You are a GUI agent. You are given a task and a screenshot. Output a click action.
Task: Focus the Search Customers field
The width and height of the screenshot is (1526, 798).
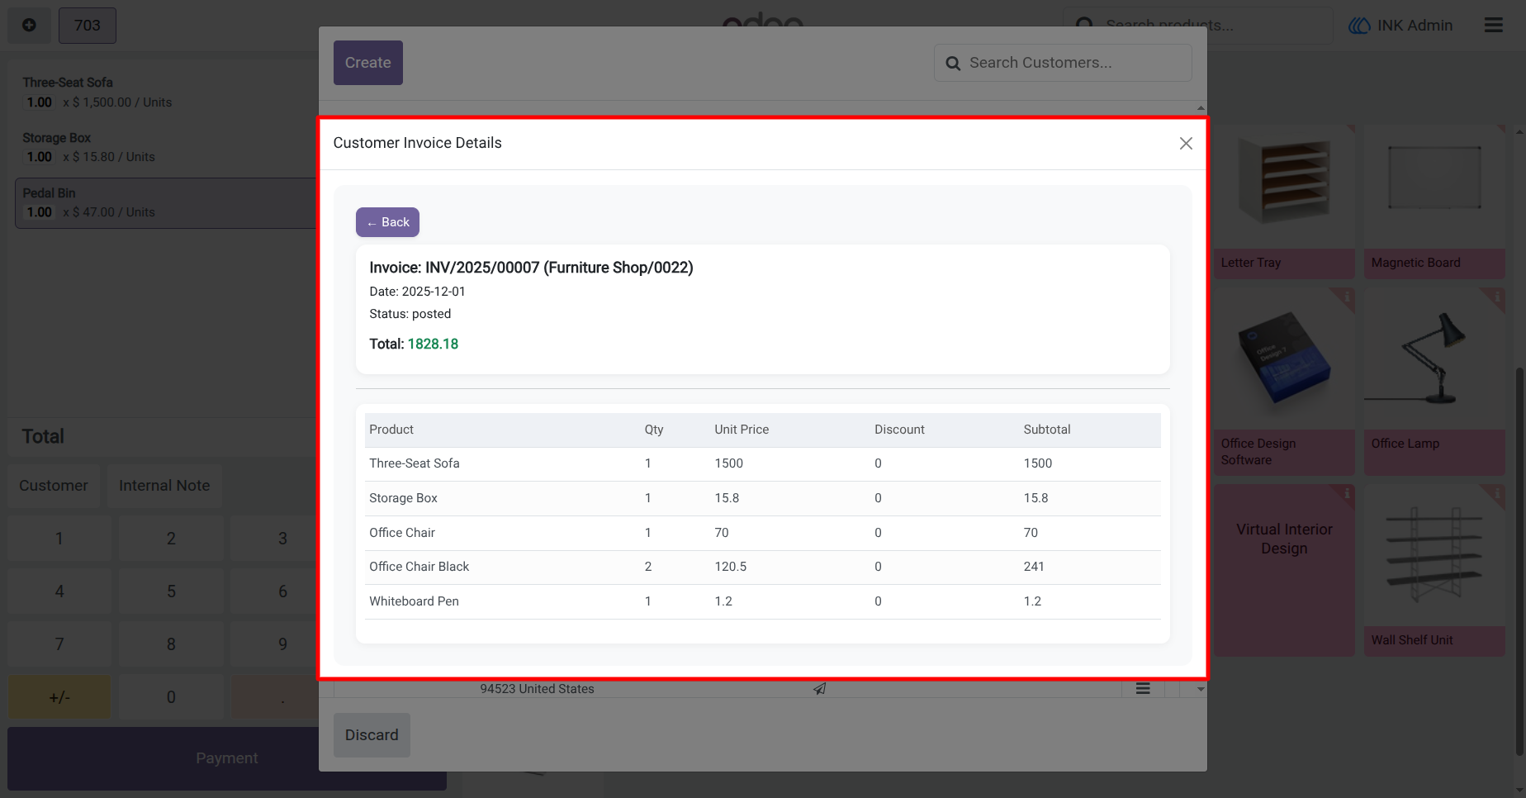coord(1063,63)
